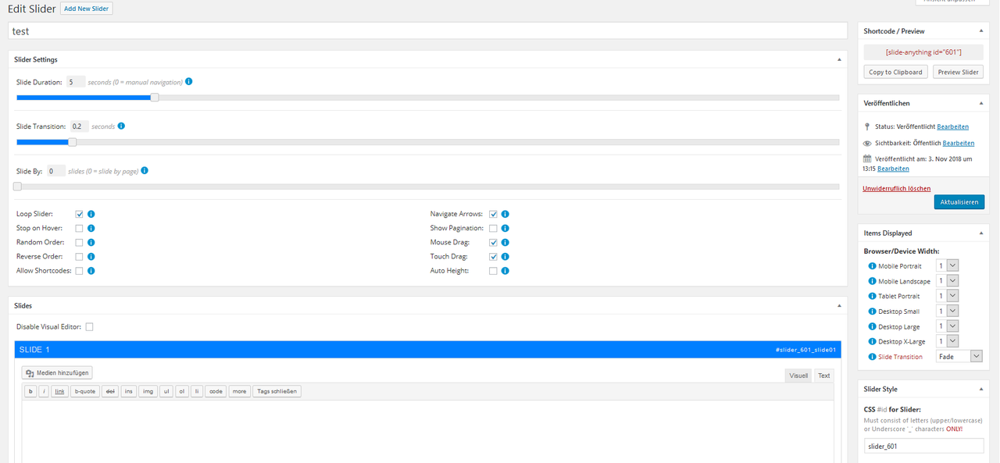Show info tooltip for Loop Slider

(x=91, y=214)
